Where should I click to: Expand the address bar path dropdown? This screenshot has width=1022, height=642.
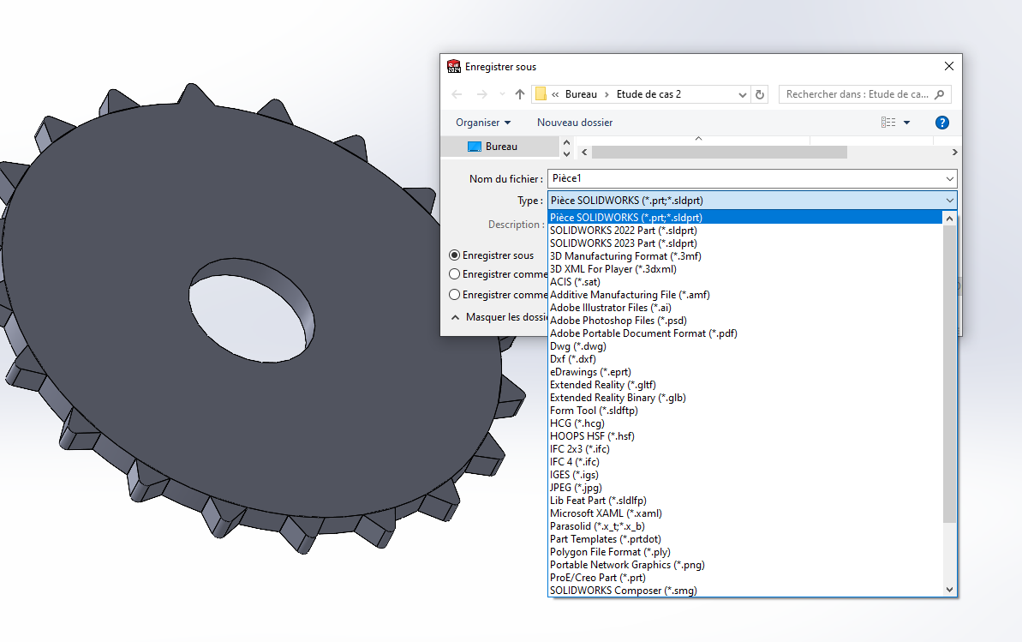tap(742, 94)
